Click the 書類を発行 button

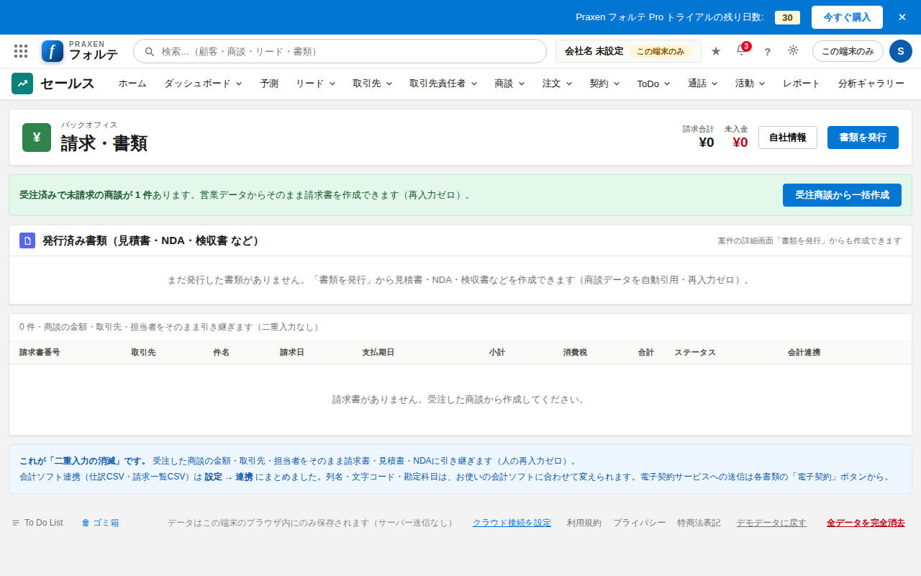tap(863, 138)
